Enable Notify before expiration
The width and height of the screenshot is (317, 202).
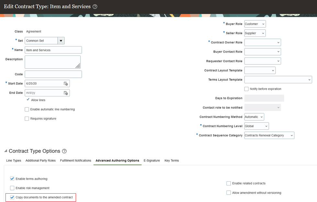click(x=246, y=89)
